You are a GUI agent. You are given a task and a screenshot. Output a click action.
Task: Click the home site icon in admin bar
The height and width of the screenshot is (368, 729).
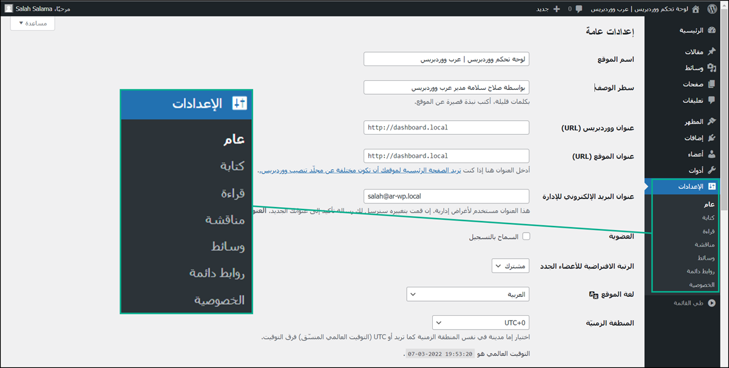[696, 9]
